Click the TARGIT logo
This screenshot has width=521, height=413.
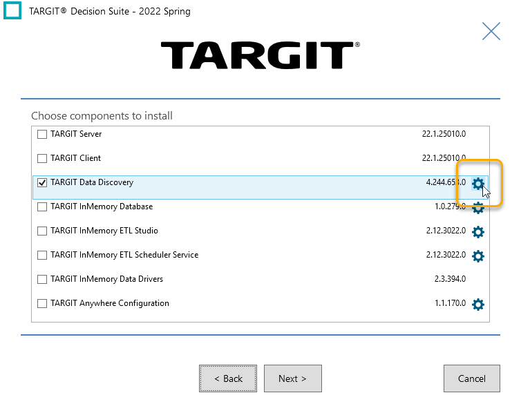tap(260, 55)
